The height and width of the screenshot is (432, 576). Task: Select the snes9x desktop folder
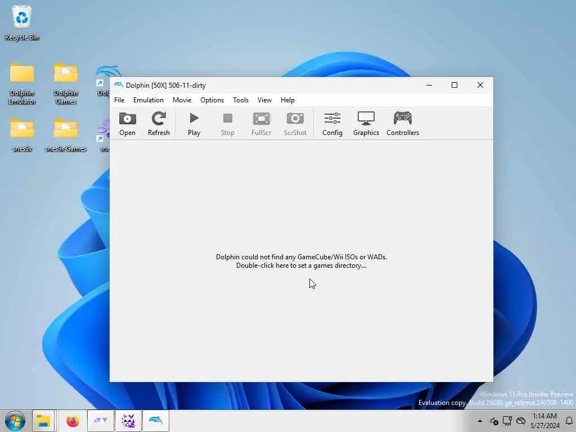(x=22, y=135)
